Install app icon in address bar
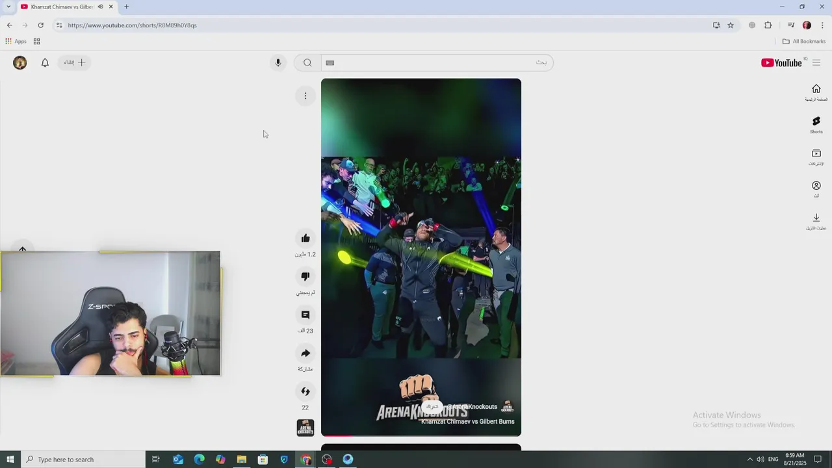 pyautogui.click(x=716, y=25)
